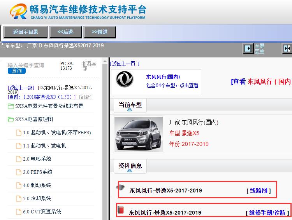Click 东风风行-景逸X5-2017-2019 text in 线路图 row
292x220 pixels.
[165, 191]
